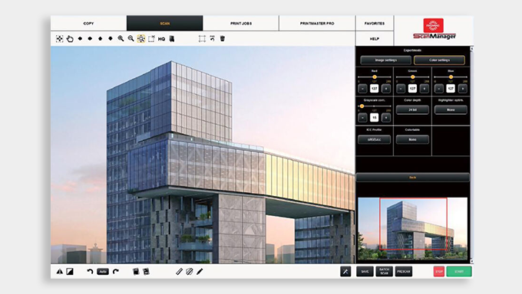Increase Red value with plus button
The height and width of the screenshot is (294, 522).
pos(386,89)
